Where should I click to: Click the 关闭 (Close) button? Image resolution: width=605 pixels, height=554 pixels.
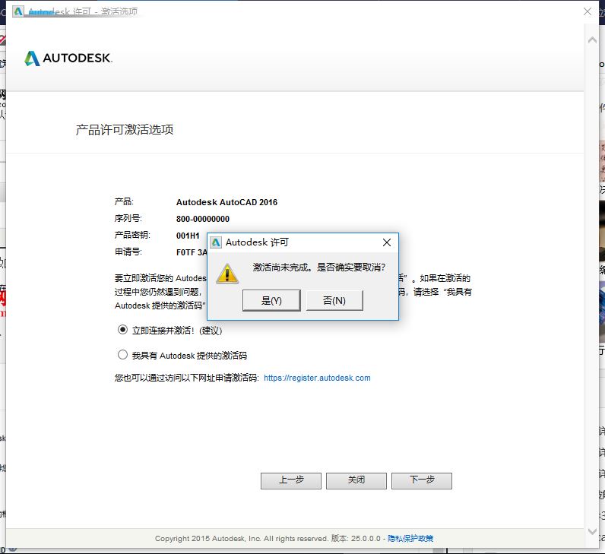(356, 481)
